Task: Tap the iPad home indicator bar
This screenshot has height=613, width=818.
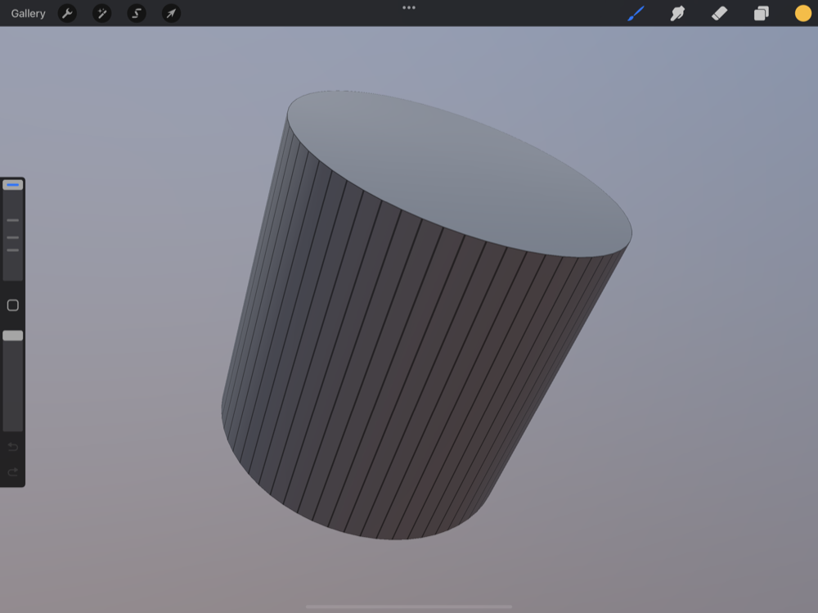Action: pos(409,606)
